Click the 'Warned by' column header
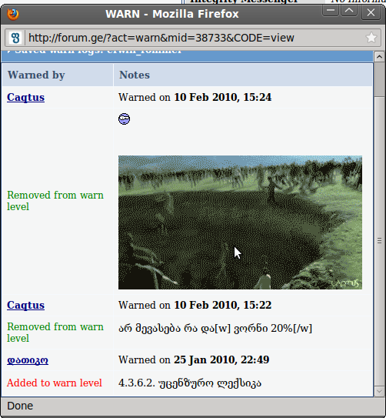386x418 pixels. (x=58, y=75)
